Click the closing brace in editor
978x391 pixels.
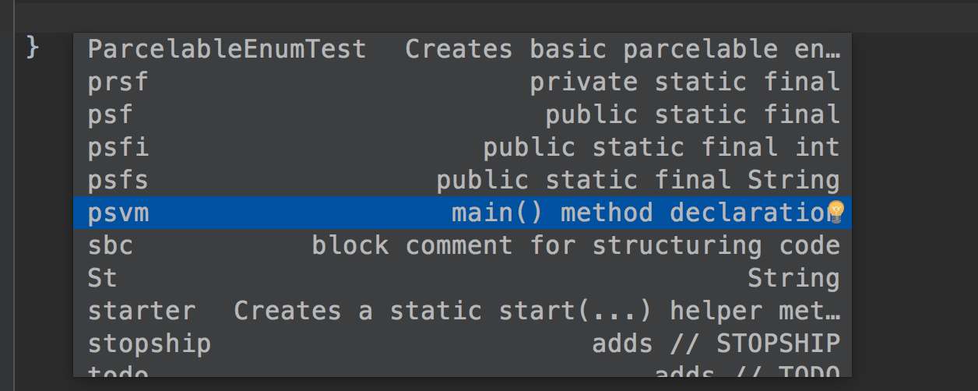click(x=33, y=47)
